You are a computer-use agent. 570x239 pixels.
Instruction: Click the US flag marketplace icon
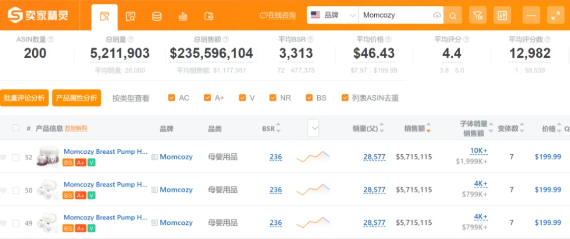tap(315, 15)
